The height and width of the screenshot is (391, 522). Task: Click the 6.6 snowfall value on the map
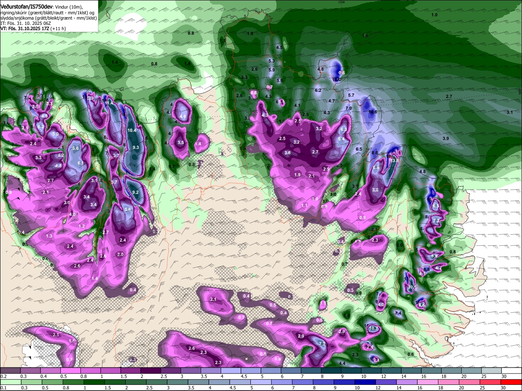coord(75,149)
